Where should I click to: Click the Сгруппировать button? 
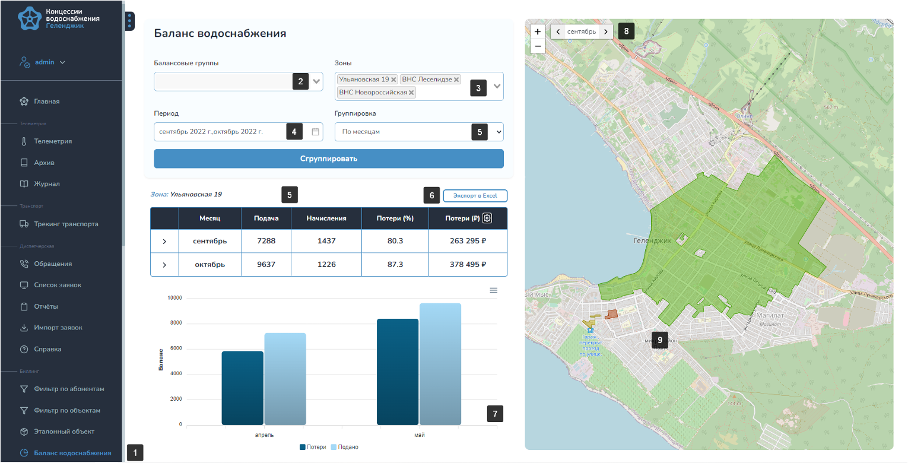[328, 159]
